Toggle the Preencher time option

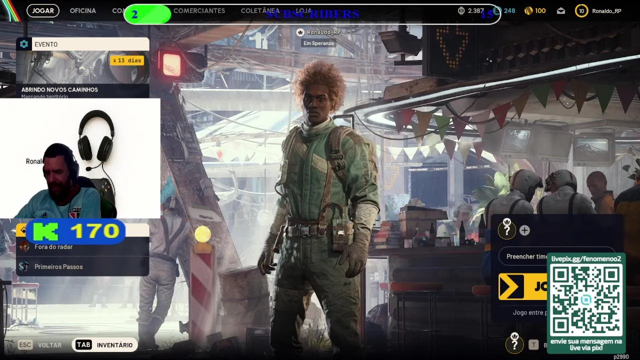(557, 256)
